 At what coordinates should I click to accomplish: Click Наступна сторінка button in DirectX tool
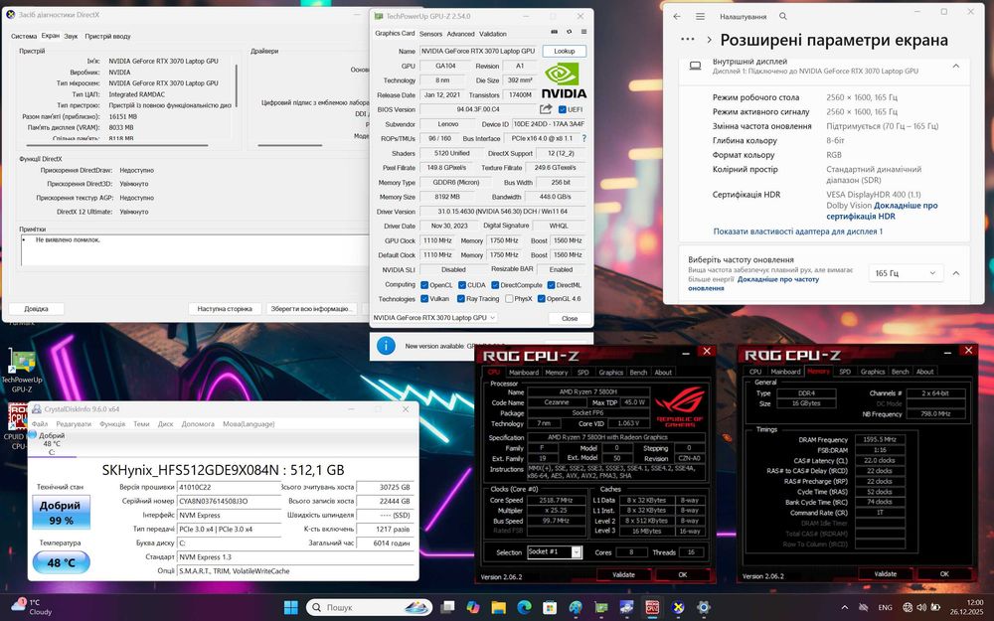[225, 309]
